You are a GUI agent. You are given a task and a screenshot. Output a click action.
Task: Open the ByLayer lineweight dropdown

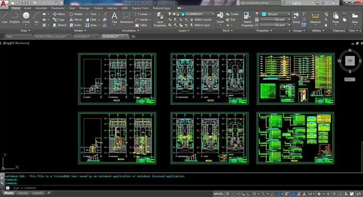[275, 20]
